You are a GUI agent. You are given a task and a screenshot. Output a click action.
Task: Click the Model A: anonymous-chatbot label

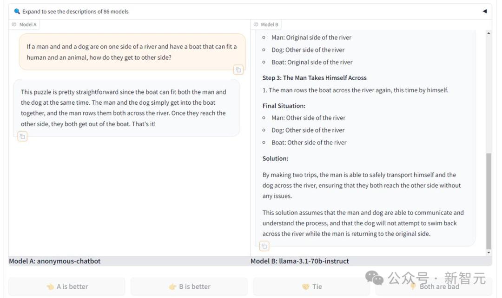pyautogui.click(x=55, y=261)
